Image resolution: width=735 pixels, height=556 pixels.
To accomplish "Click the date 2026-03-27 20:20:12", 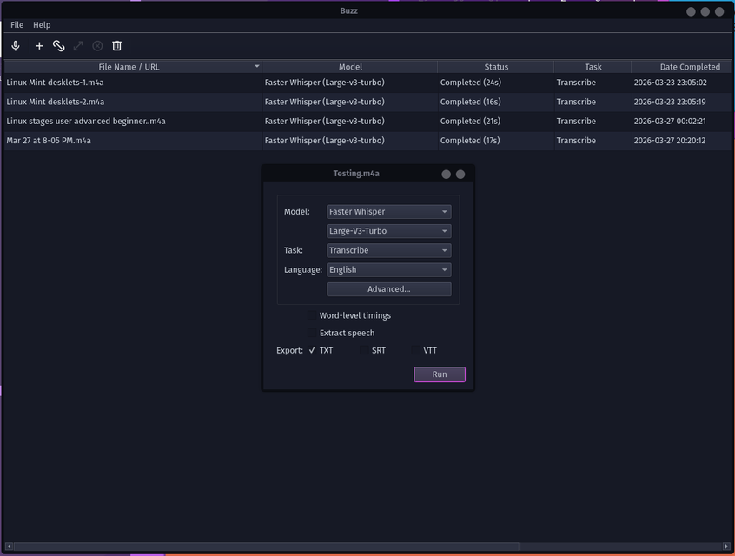I will click(x=669, y=141).
